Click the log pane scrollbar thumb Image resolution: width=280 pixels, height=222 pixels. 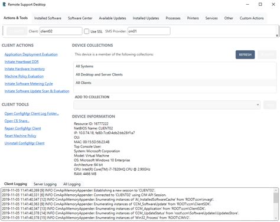[x=276, y=198]
